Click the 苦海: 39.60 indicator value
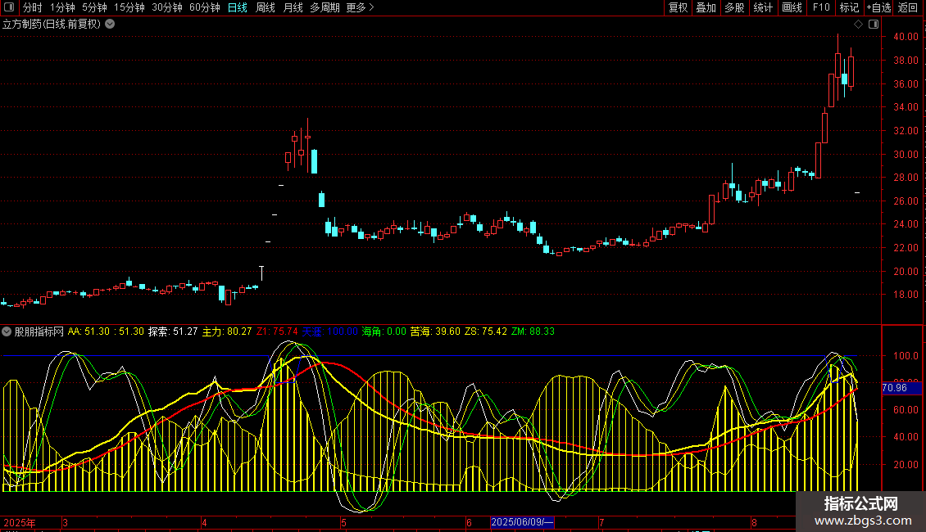926x532 pixels. 435,331
